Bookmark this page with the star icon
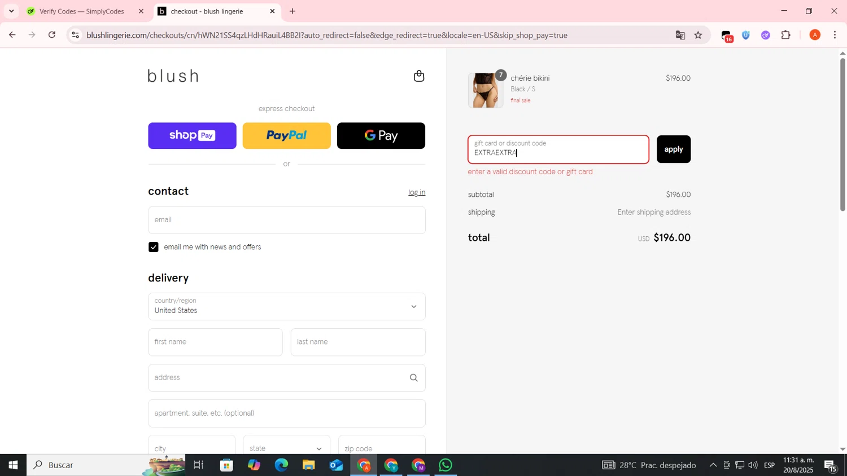This screenshot has width=847, height=476. [698, 35]
